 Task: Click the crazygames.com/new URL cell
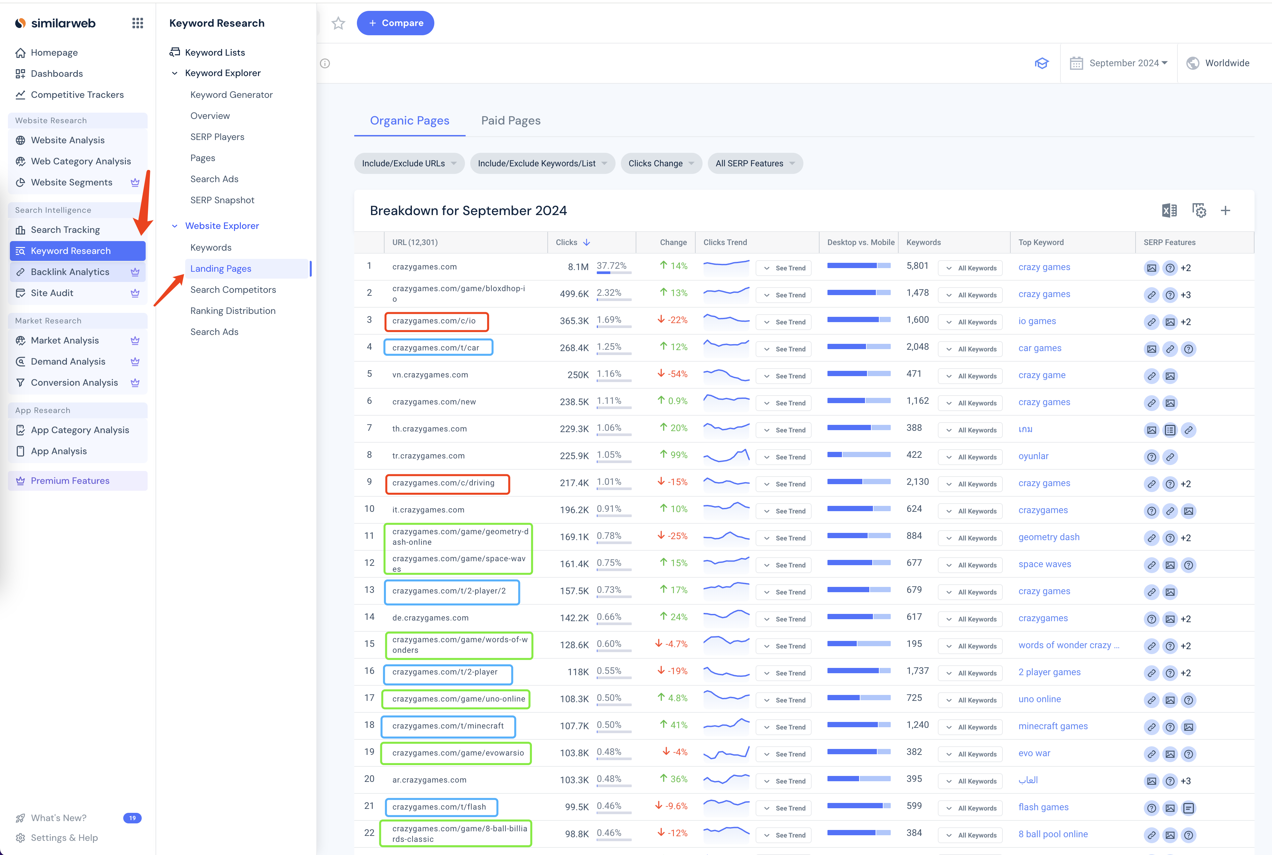(434, 402)
